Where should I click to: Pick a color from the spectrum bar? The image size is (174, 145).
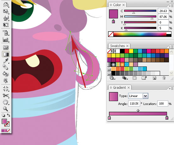(x=140, y=34)
